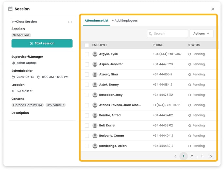Screen dimensions: 224x171
Task: Click the PHONE column header
Action: pos(158,45)
